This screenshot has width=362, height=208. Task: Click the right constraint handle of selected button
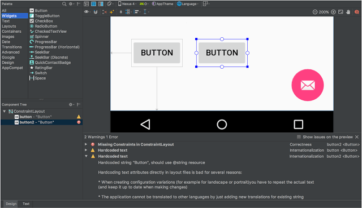click(248, 53)
